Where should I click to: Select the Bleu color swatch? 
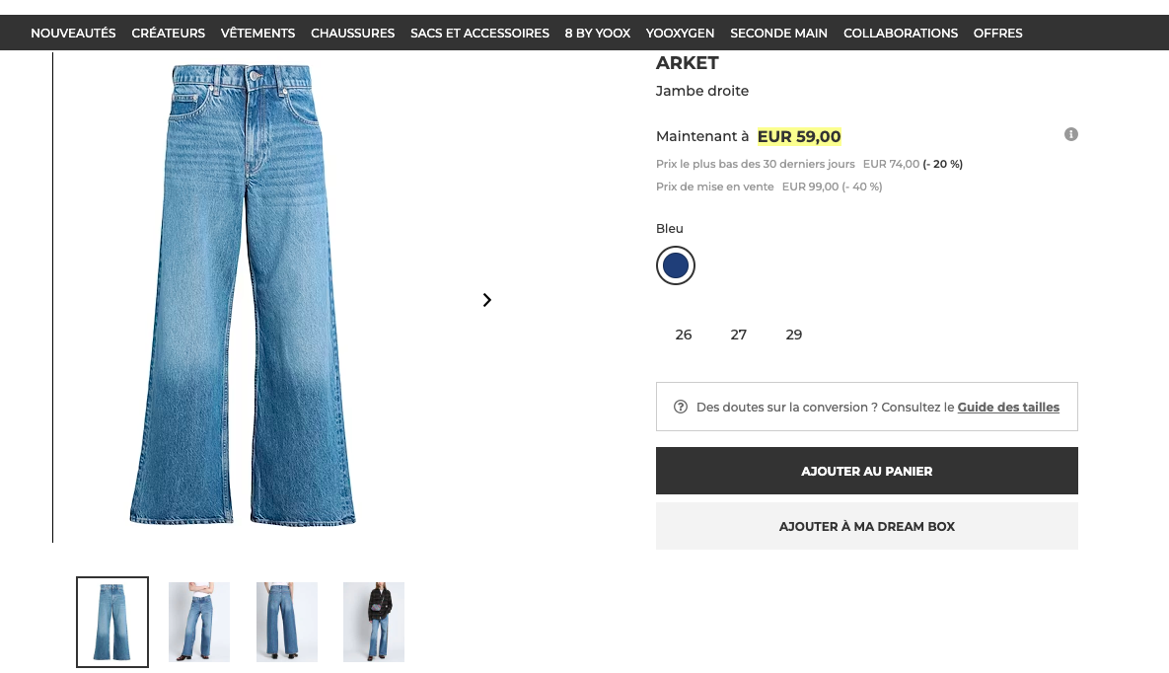click(x=676, y=265)
